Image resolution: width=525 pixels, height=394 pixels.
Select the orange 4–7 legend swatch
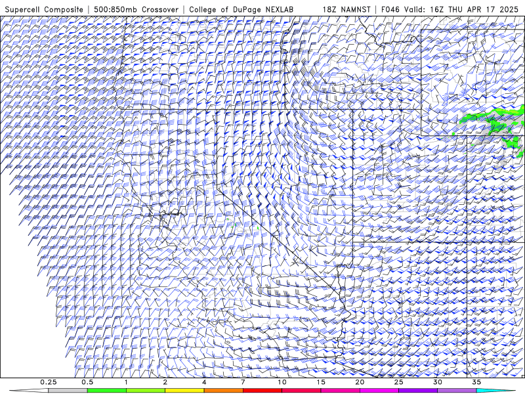223,391
